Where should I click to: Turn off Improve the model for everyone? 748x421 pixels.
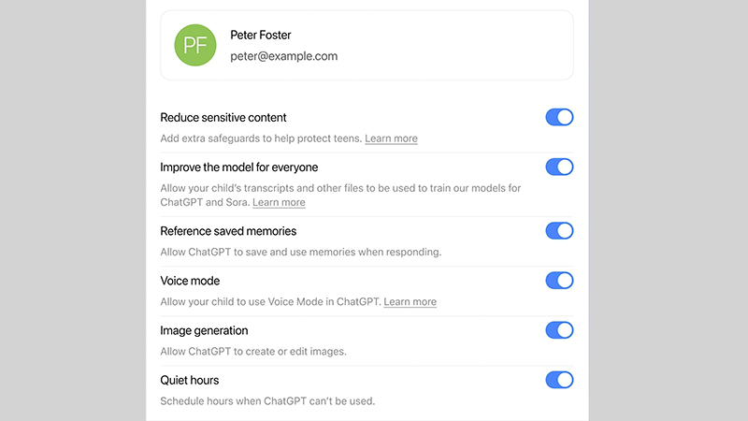point(559,167)
